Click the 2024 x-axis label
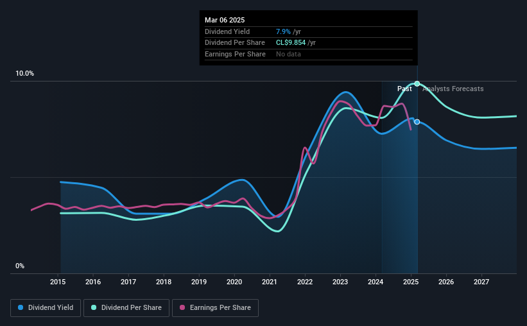 376,282
